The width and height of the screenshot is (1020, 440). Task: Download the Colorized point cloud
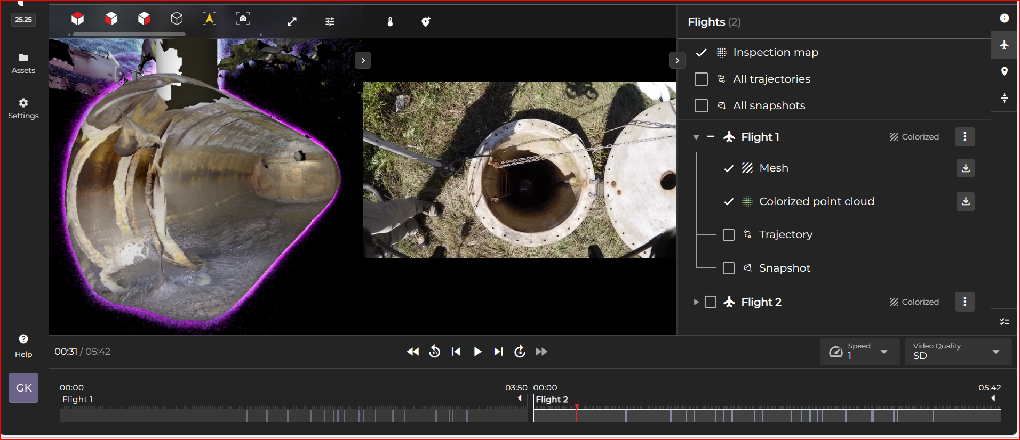coord(965,202)
